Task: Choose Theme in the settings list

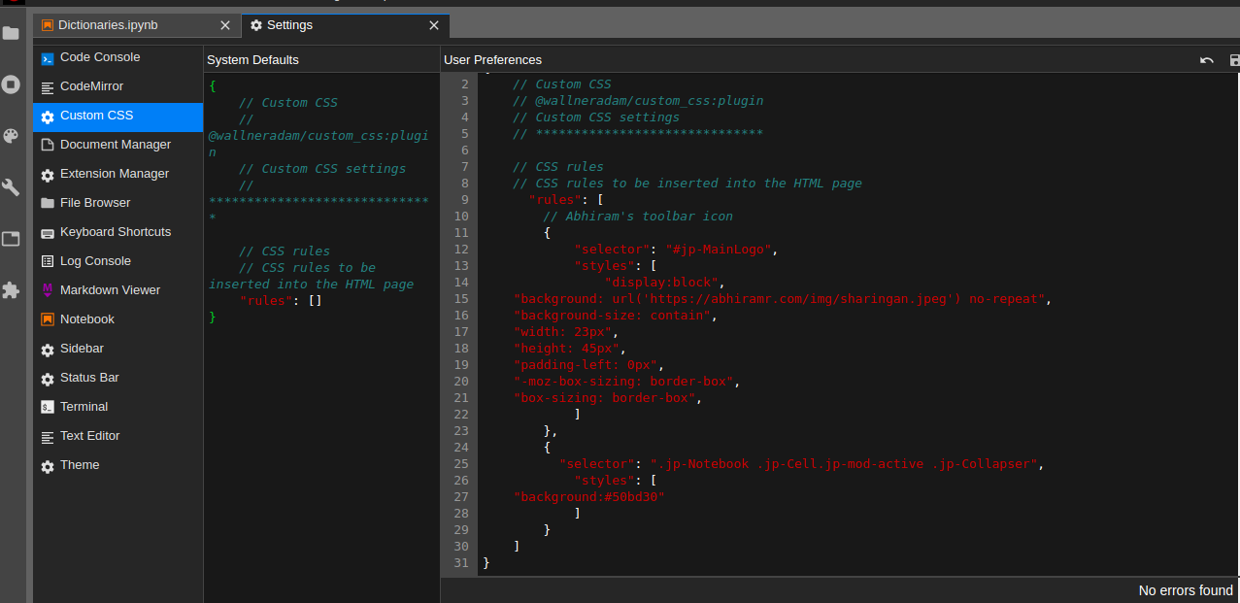Action: coord(80,465)
